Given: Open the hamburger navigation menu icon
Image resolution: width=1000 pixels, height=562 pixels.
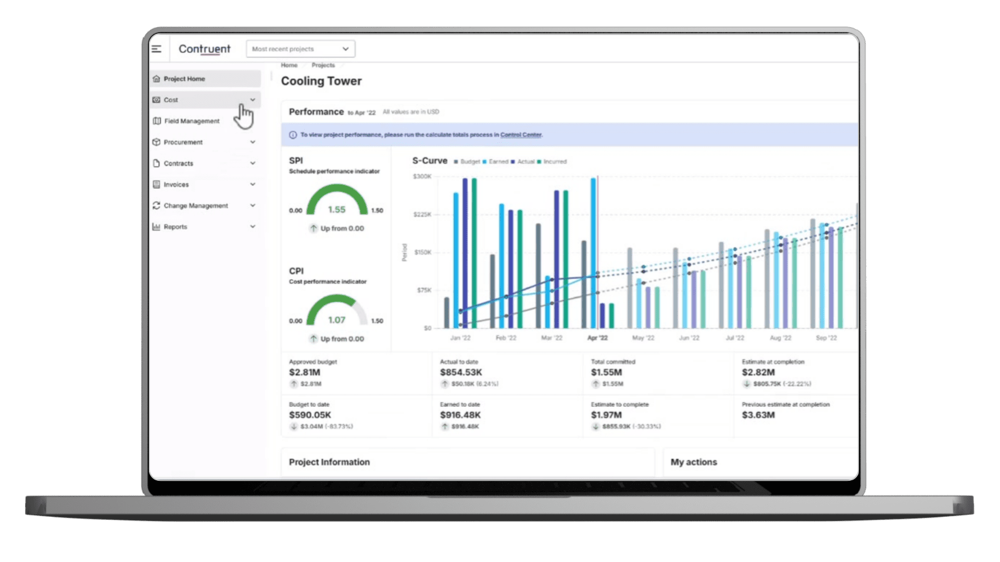Looking at the screenshot, I should [x=156, y=49].
